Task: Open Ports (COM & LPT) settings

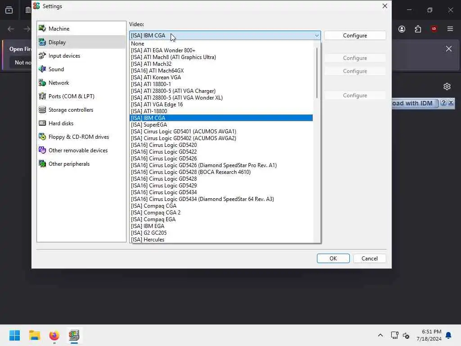Action: tap(81, 96)
